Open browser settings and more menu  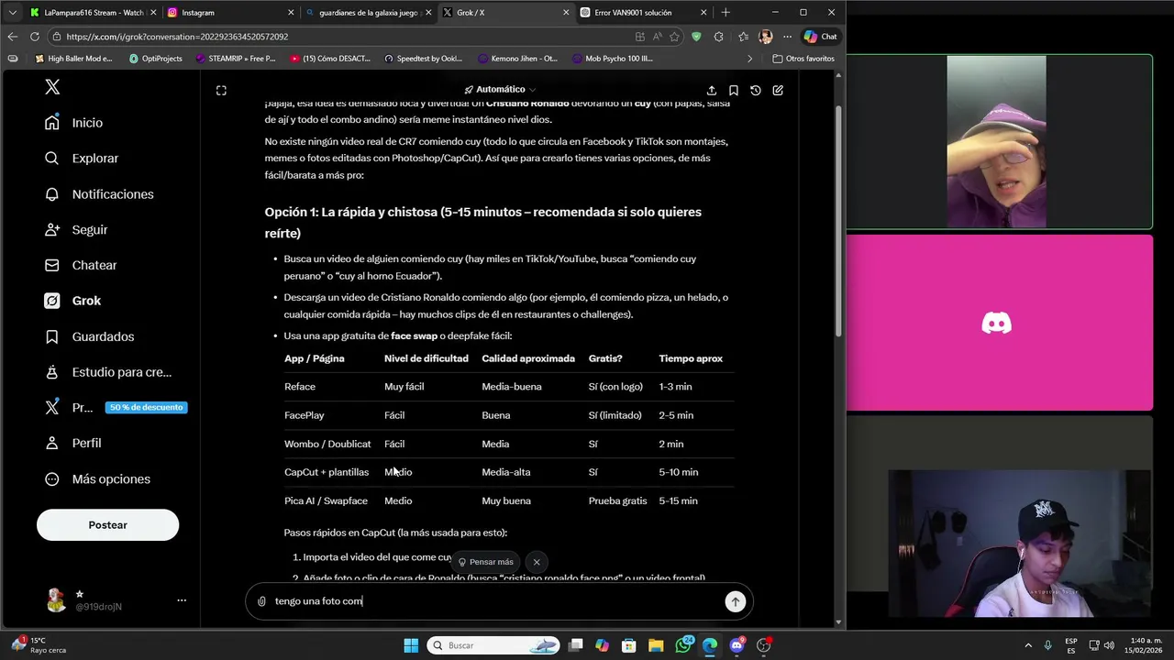[x=787, y=37]
